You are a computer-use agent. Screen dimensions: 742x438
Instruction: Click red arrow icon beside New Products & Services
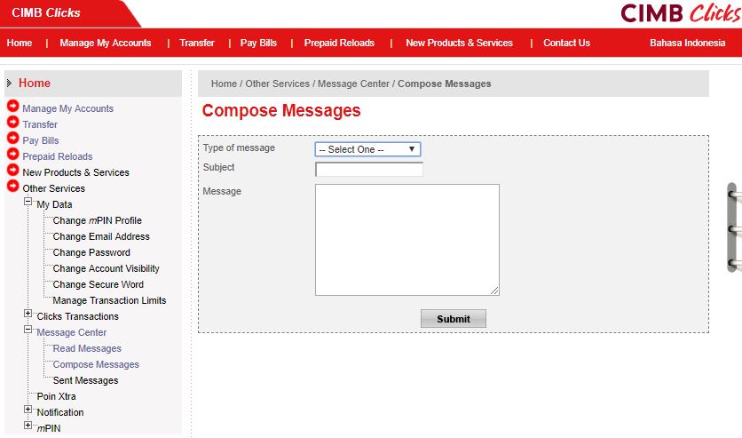[x=12, y=170]
